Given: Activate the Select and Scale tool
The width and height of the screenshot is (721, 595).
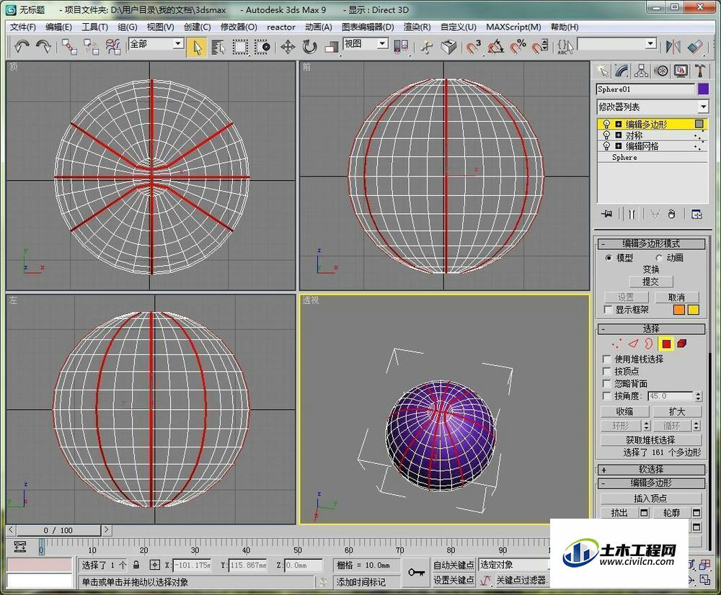Looking at the screenshot, I should point(331,47).
